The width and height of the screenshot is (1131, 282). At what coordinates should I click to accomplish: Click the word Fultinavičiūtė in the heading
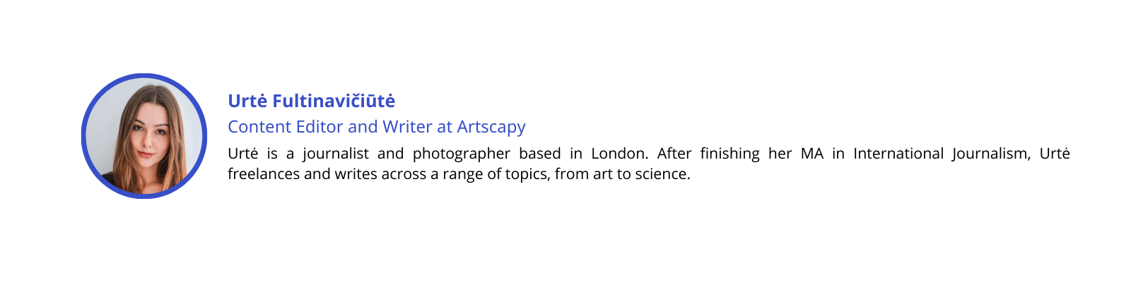point(334,101)
